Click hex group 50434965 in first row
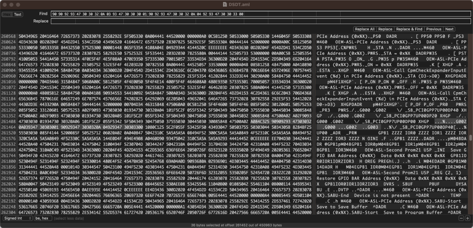 pyautogui.click(x=27, y=35)
